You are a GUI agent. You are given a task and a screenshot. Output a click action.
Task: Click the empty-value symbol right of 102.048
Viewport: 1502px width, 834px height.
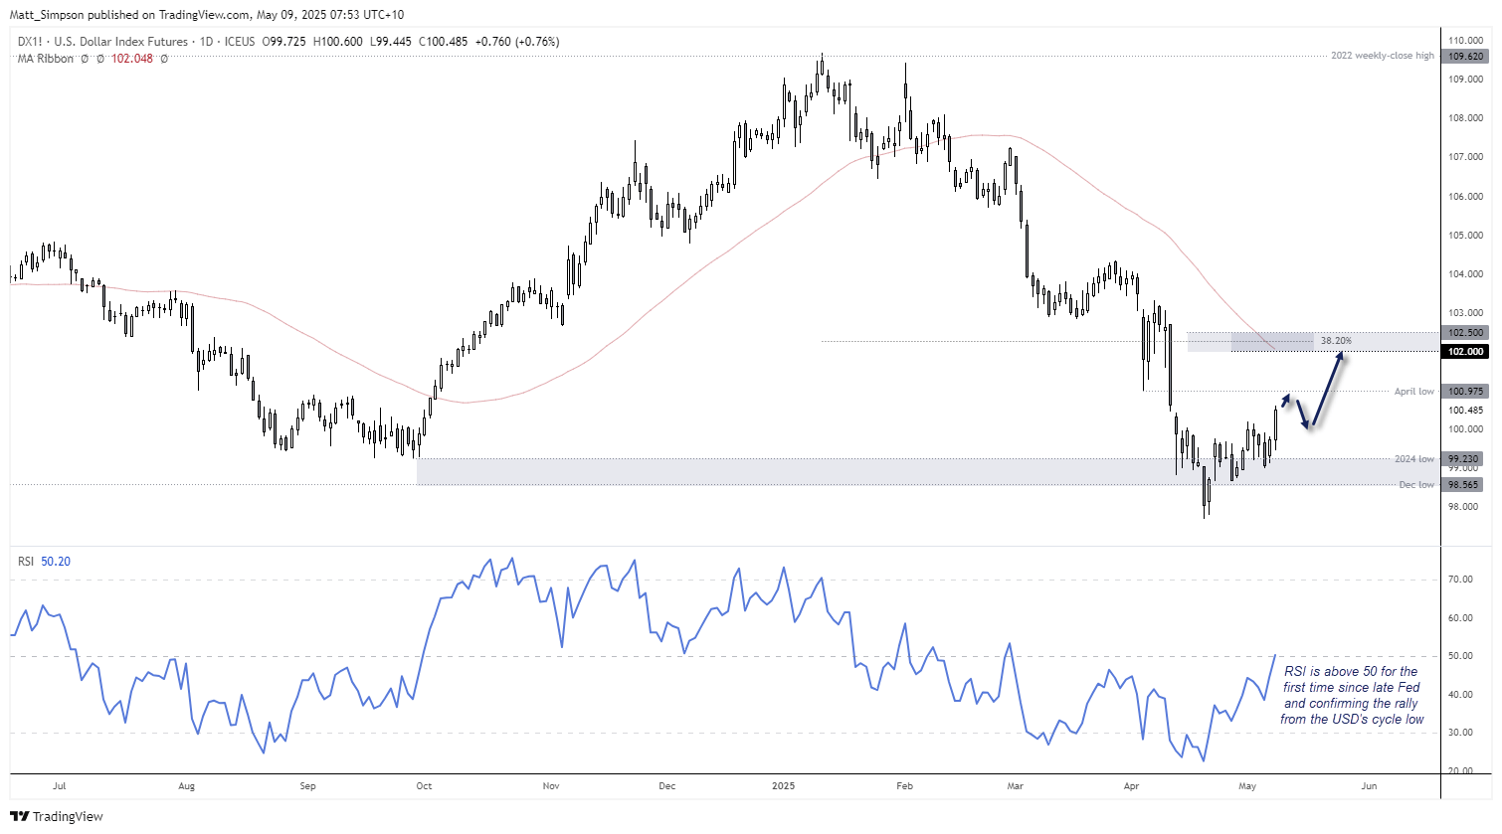[164, 59]
